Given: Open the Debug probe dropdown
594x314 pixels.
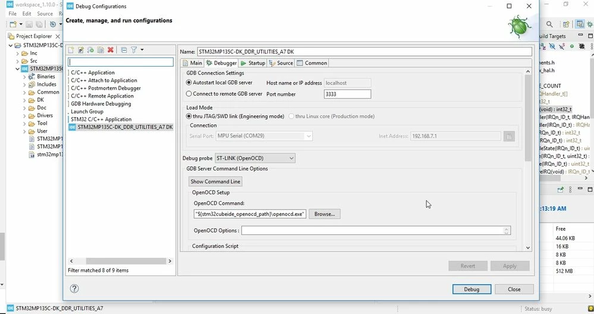Looking at the screenshot, I should pyautogui.click(x=255, y=158).
